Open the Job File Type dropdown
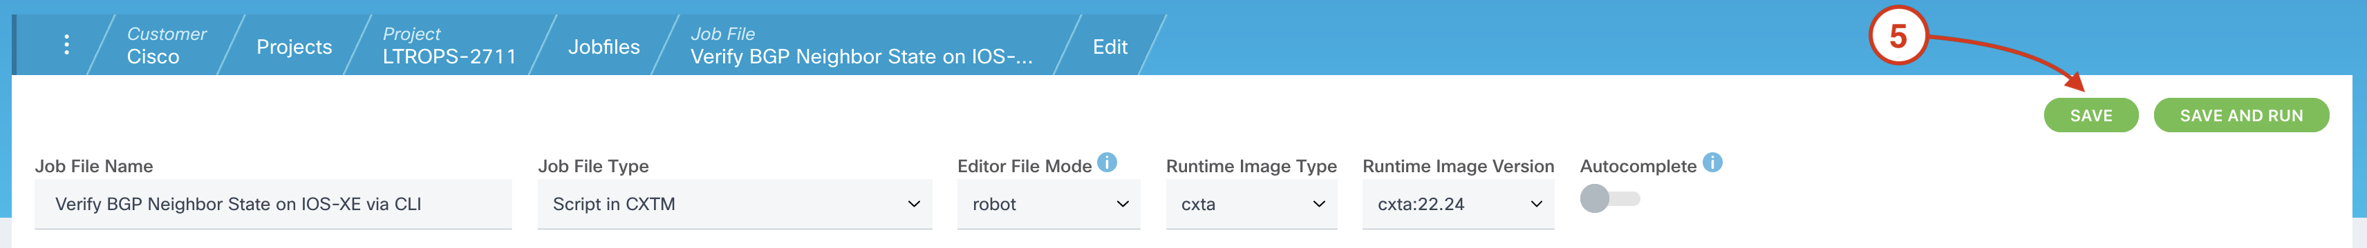 click(x=734, y=204)
